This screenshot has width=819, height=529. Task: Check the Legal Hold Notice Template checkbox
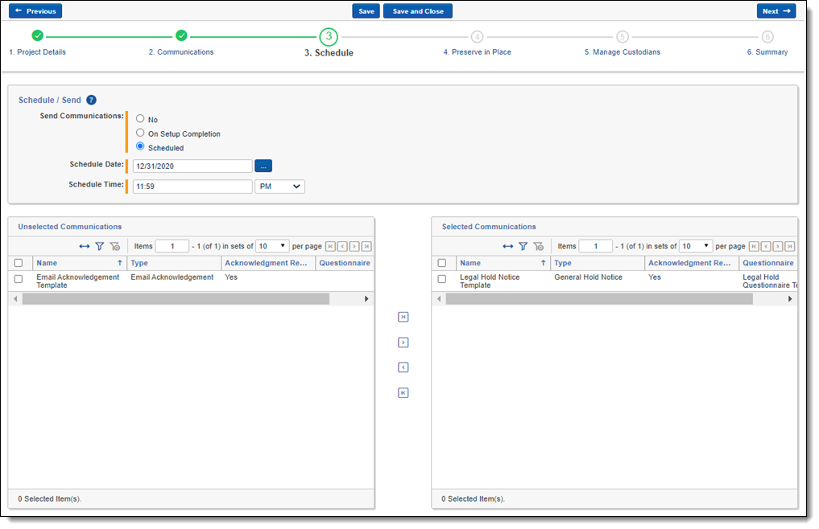(x=441, y=279)
